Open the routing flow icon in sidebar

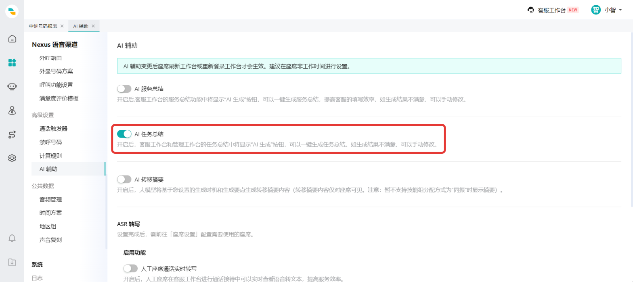[12, 134]
